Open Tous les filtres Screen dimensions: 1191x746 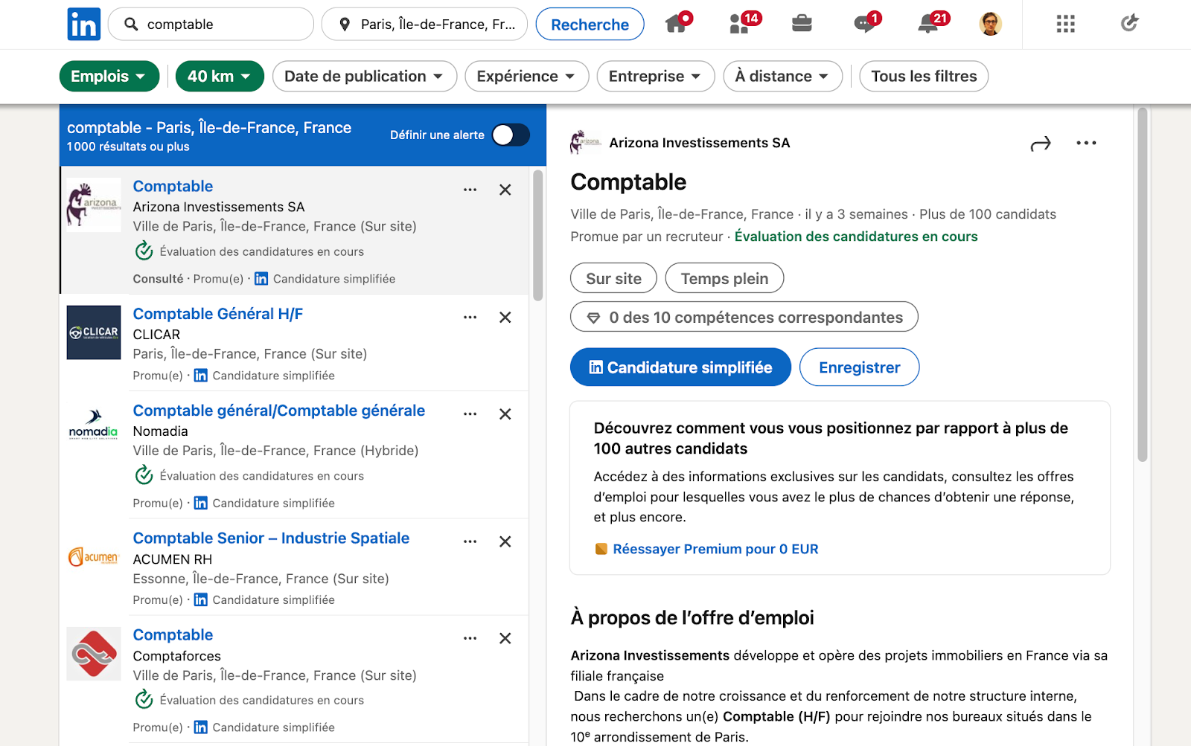coord(924,76)
